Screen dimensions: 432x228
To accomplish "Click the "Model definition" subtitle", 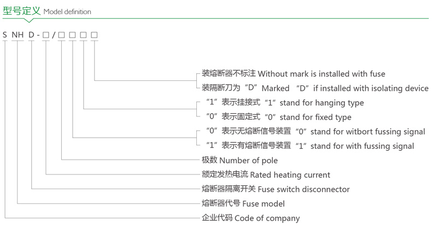I will coord(67,11).
